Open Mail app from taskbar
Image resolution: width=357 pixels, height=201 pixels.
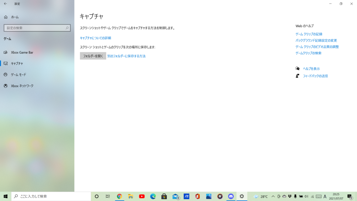[x=175, y=196]
